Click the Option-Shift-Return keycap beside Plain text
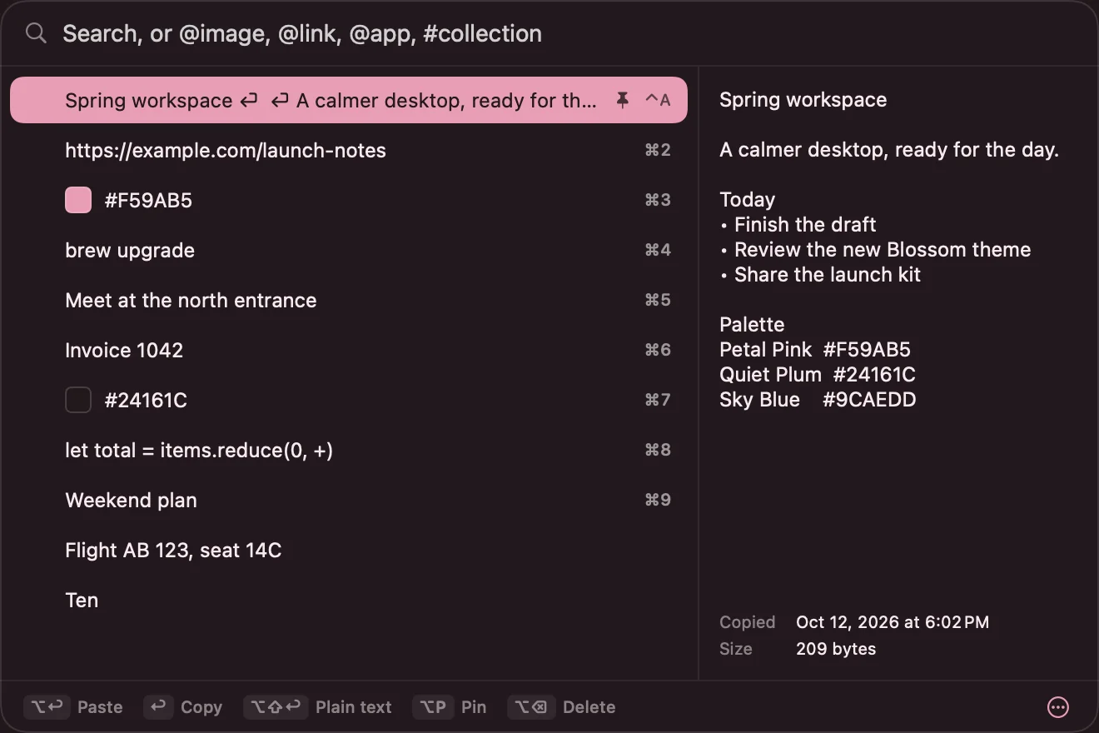 (x=276, y=707)
